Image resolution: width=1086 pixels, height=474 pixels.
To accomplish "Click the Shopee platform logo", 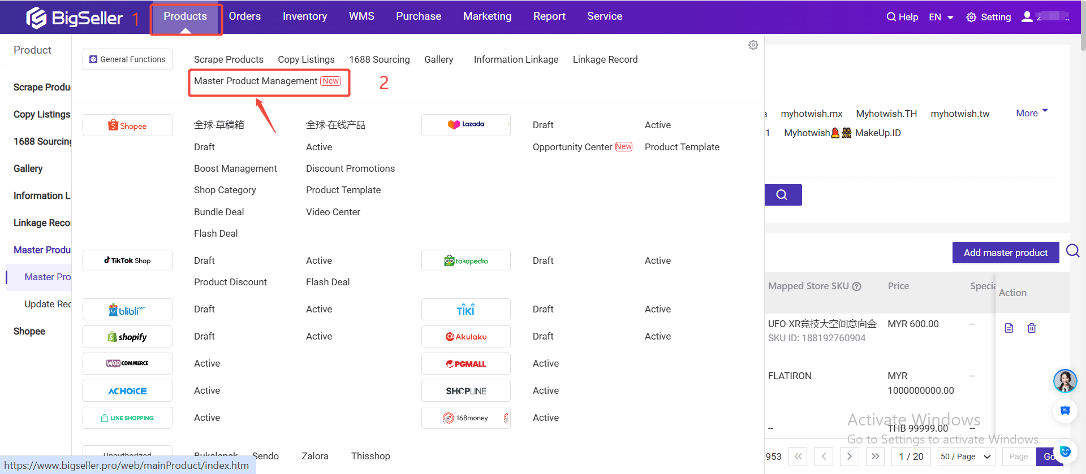I will pos(127,125).
